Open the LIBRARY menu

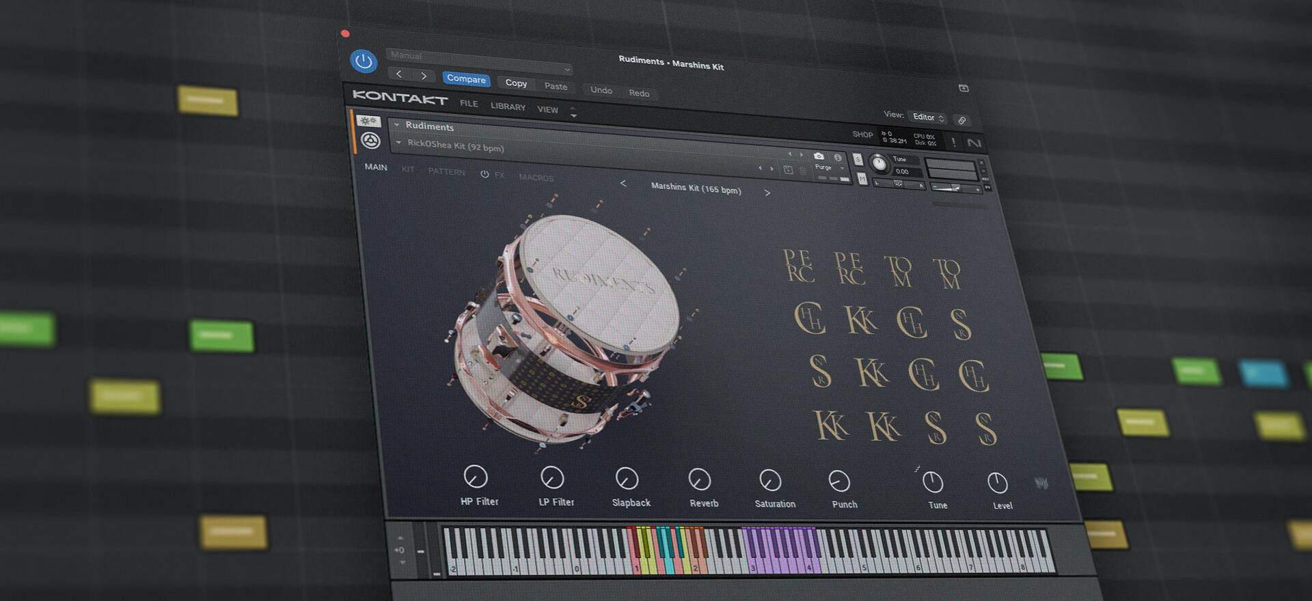pyautogui.click(x=508, y=107)
